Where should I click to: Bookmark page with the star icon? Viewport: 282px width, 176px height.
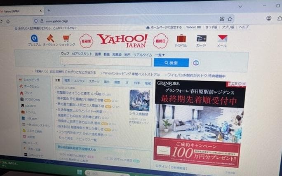pyautogui.click(x=230, y=19)
